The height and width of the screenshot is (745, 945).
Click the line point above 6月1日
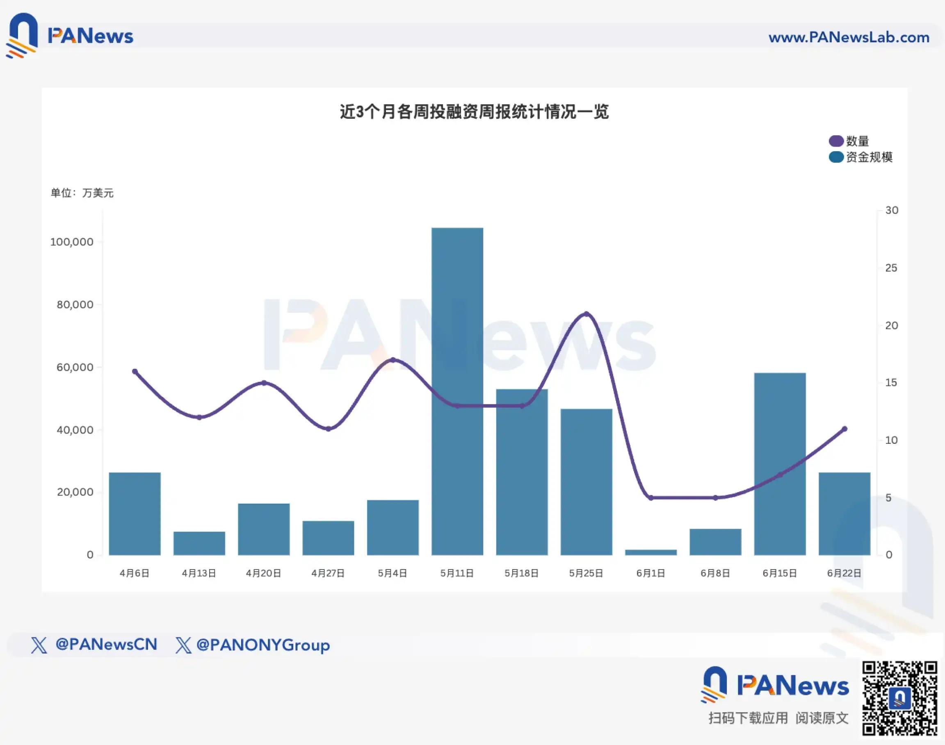click(x=651, y=497)
